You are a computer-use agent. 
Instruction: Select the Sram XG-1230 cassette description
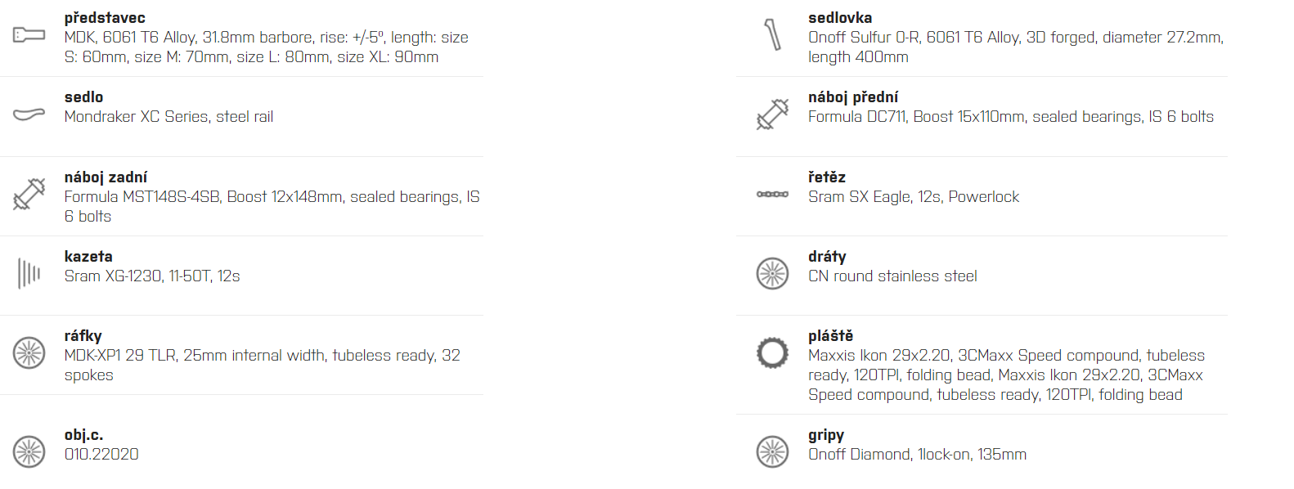pos(152,276)
